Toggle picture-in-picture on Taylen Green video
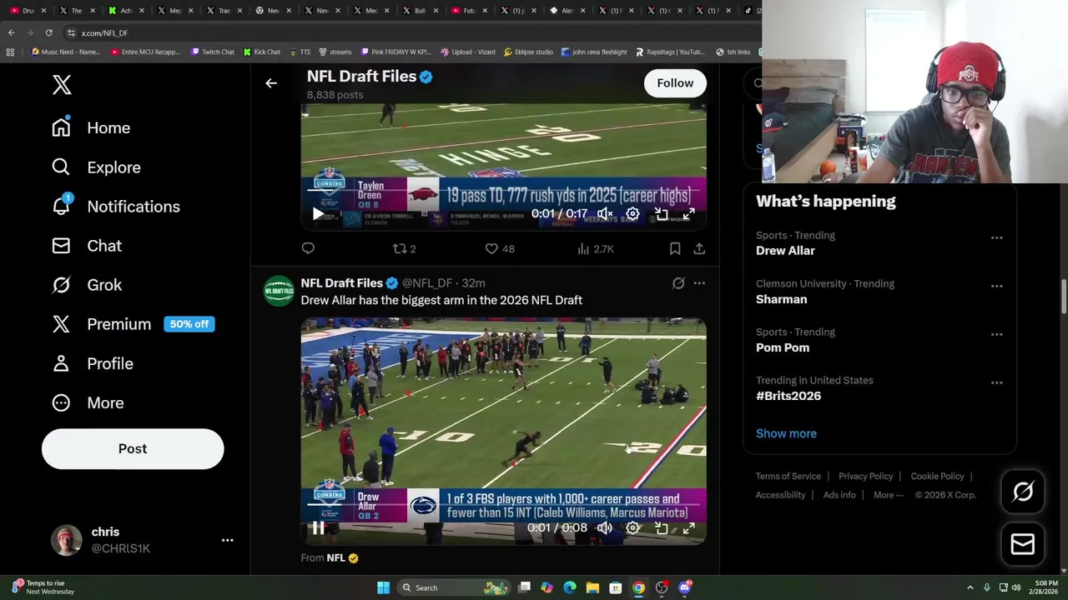 662,214
